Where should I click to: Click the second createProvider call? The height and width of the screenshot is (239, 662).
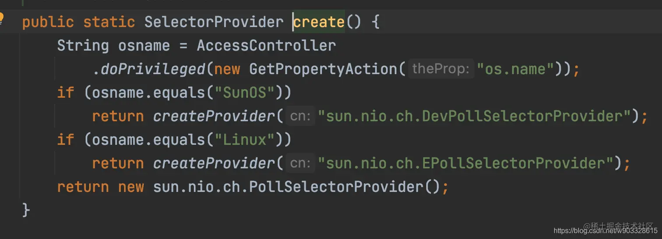tap(214, 163)
